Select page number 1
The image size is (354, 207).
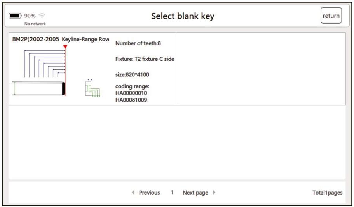pos(172,192)
